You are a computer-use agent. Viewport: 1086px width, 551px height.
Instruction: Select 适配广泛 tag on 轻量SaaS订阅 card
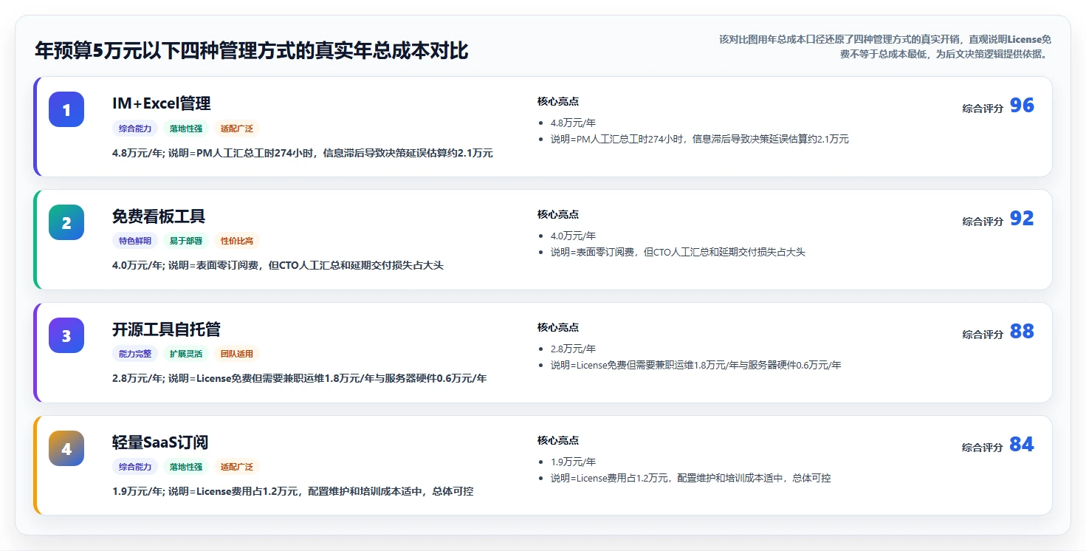[x=237, y=467]
